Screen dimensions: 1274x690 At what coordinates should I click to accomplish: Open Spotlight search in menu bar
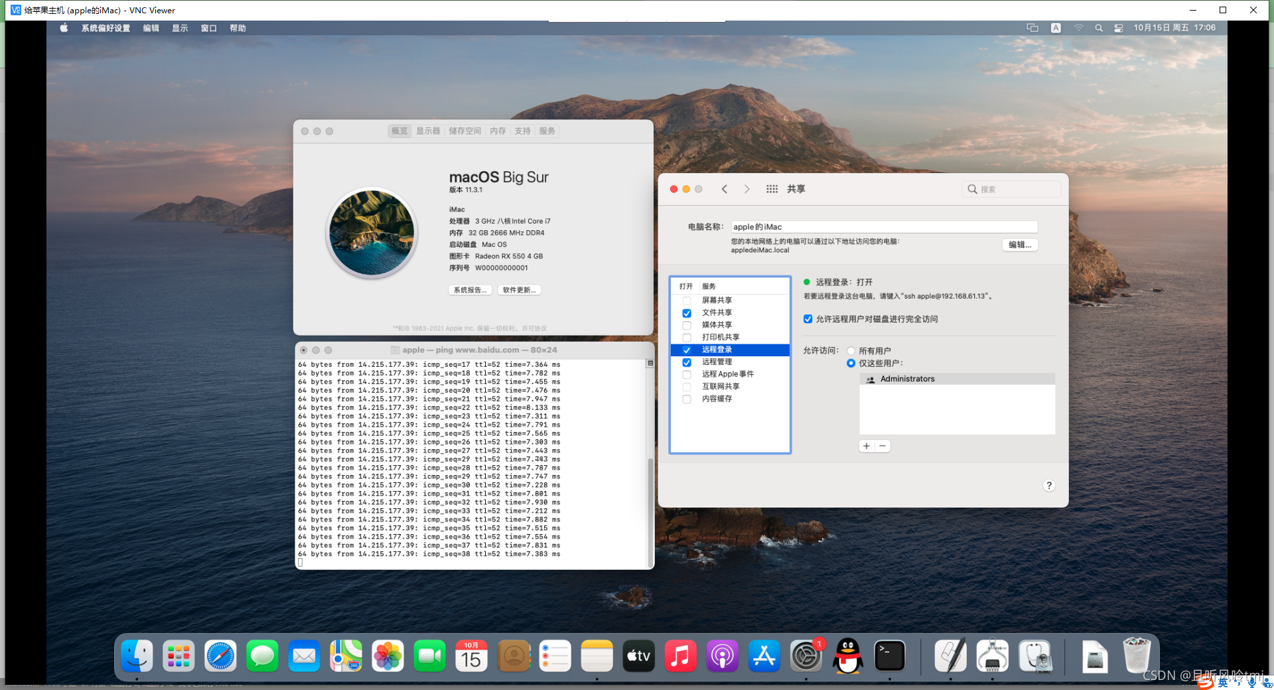pyautogui.click(x=1099, y=28)
